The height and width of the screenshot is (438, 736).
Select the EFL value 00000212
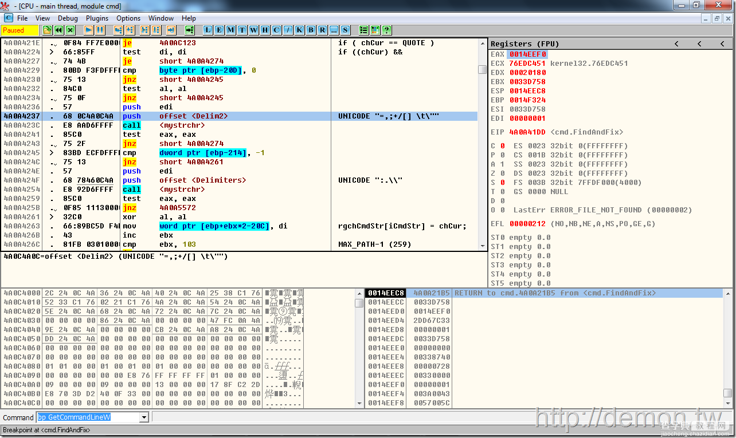527,224
